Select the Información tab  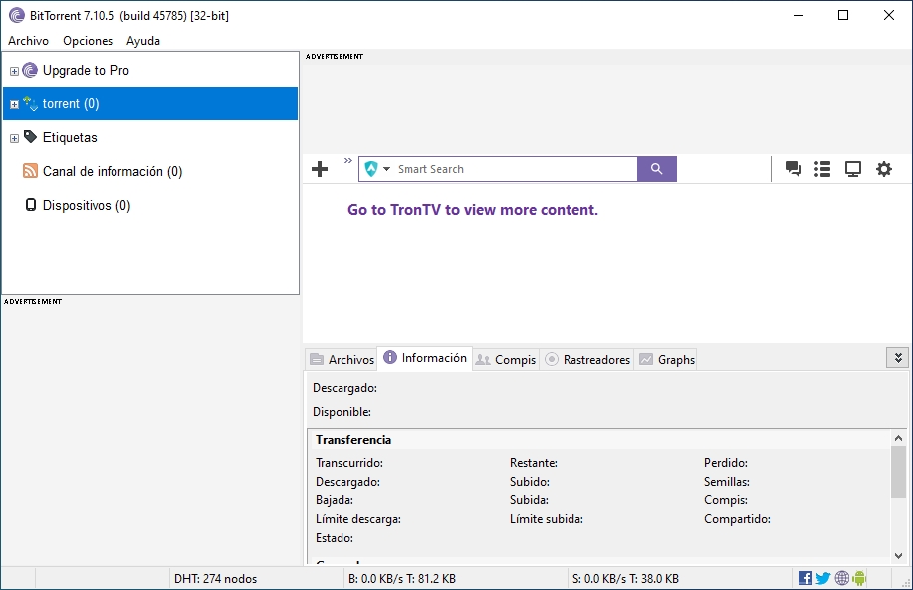[425, 358]
